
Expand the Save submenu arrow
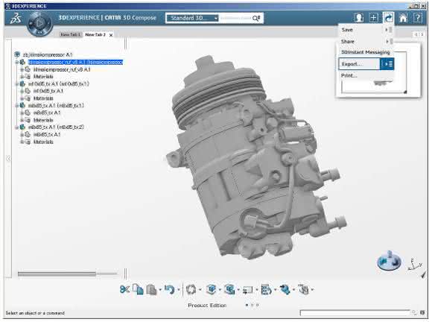click(389, 30)
